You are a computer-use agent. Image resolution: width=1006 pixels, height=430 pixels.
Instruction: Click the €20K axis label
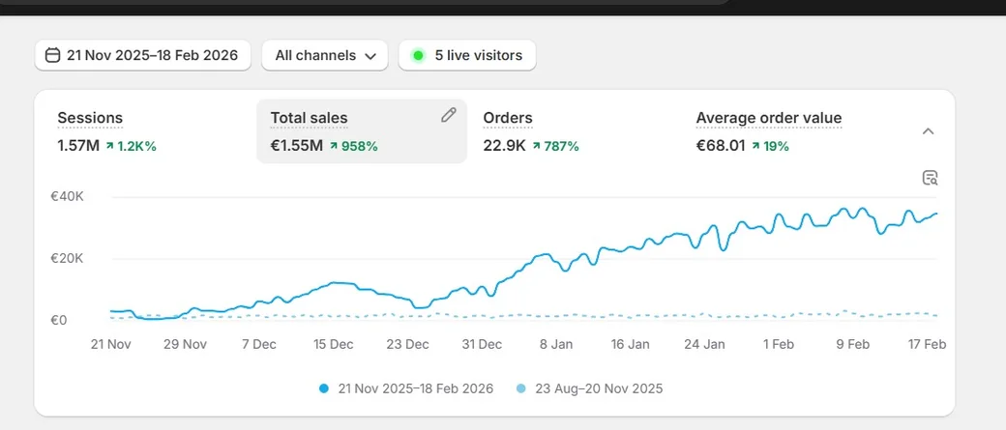(x=68, y=258)
